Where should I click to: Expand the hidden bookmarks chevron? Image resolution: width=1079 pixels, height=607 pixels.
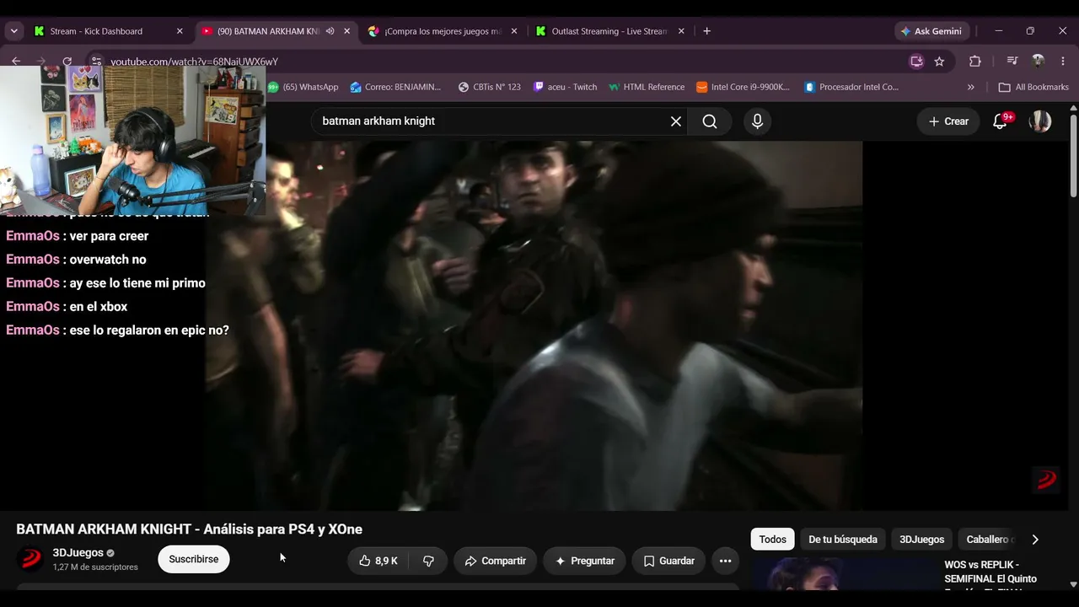[970, 87]
